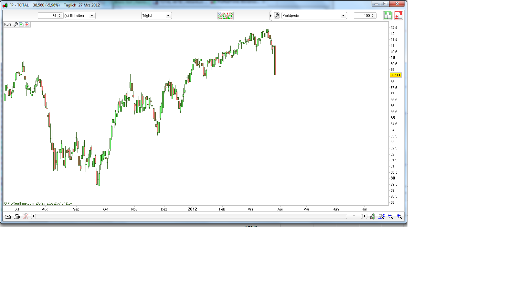Screen dimensions: 517x291
Task: Open the Einheiten units dropdown
Action: coord(79,16)
